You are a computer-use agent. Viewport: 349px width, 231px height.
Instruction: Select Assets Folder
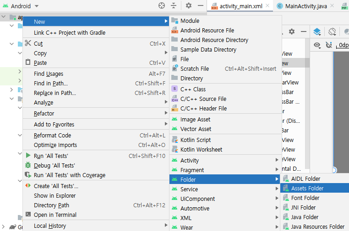[315, 188]
